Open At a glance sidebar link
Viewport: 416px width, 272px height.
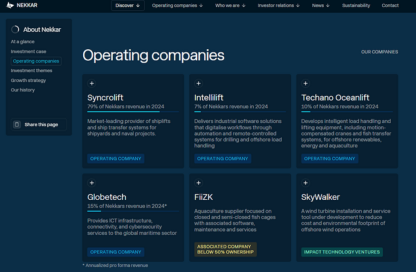click(x=22, y=42)
